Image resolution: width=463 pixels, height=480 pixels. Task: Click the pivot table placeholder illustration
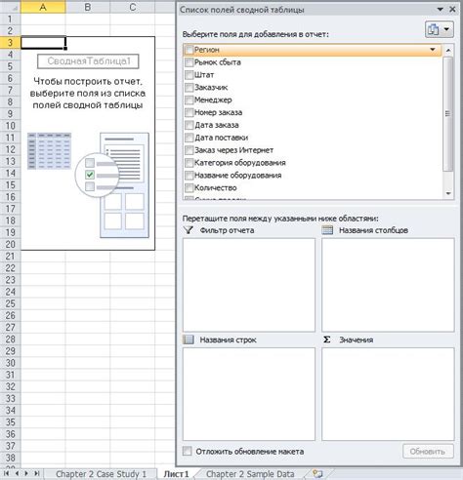88,184
